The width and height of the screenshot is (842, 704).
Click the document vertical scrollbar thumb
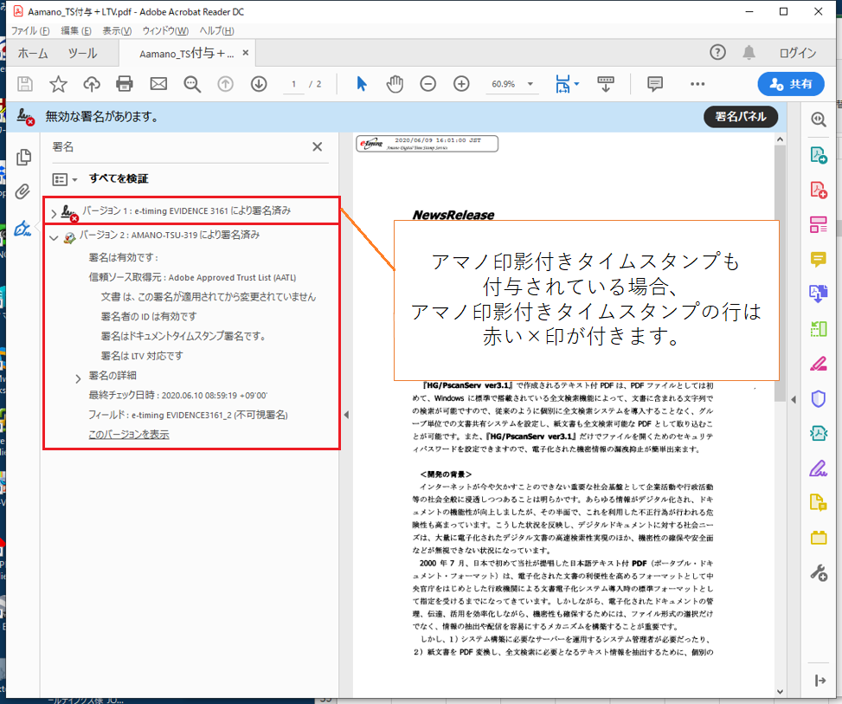(x=780, y=273)
